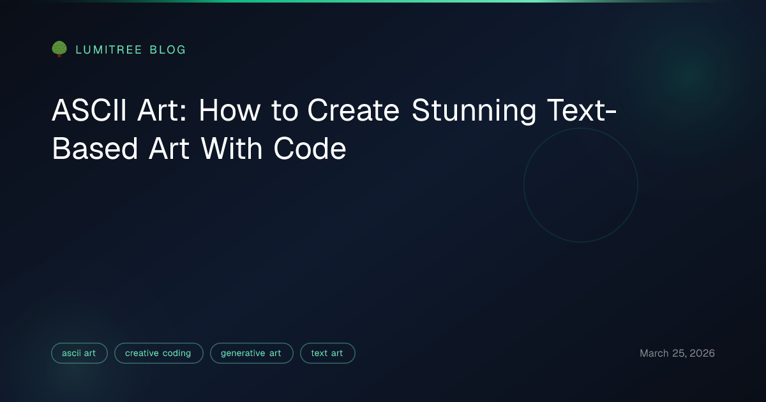Click the Lumitree tree logo icon
Screen dimensions: 766x402
pyautogui.click(x=59, y=49)
